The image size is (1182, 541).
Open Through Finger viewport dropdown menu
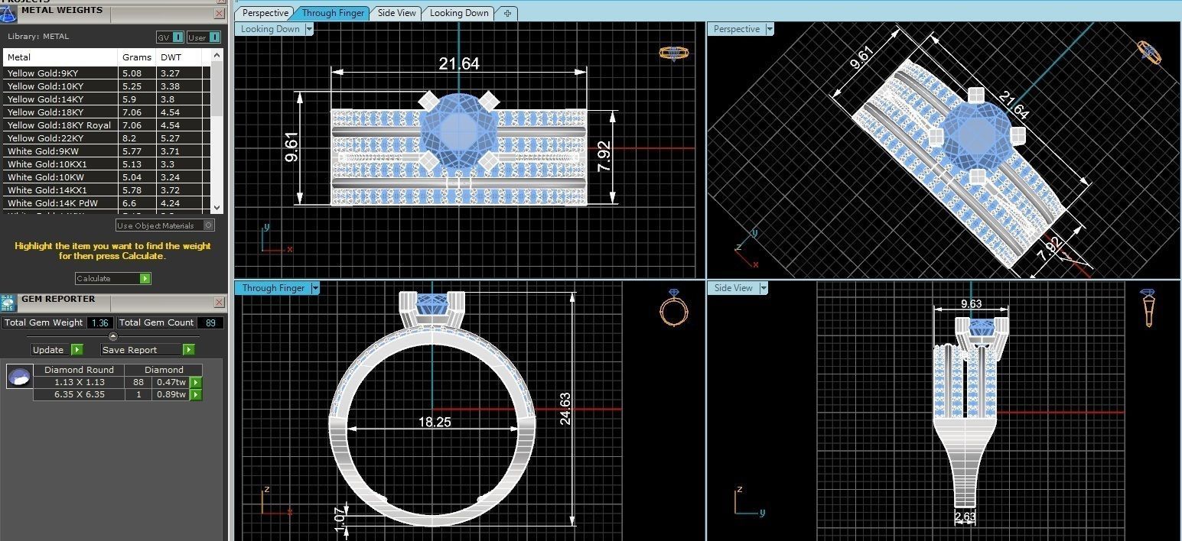coord(315,288)
